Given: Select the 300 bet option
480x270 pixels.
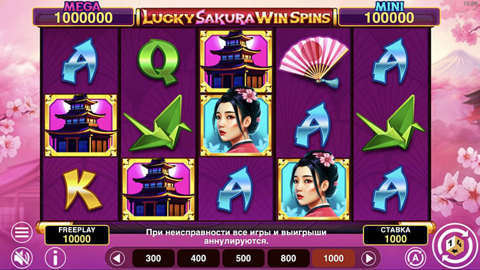Looking at the screenshot, I should 154,258.
